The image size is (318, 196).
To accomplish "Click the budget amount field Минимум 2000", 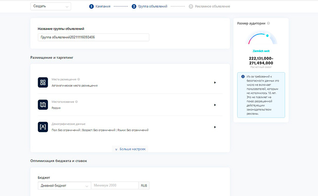I will 114,185.
